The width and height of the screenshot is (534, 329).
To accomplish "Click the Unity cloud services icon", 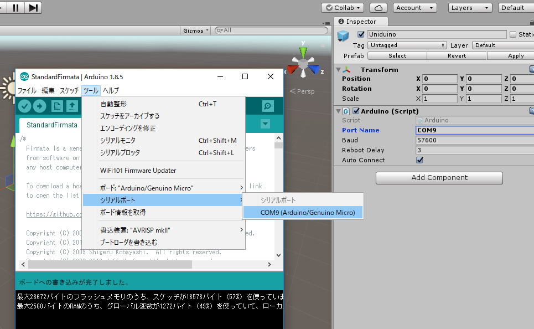I will click(x=379, y=8).
